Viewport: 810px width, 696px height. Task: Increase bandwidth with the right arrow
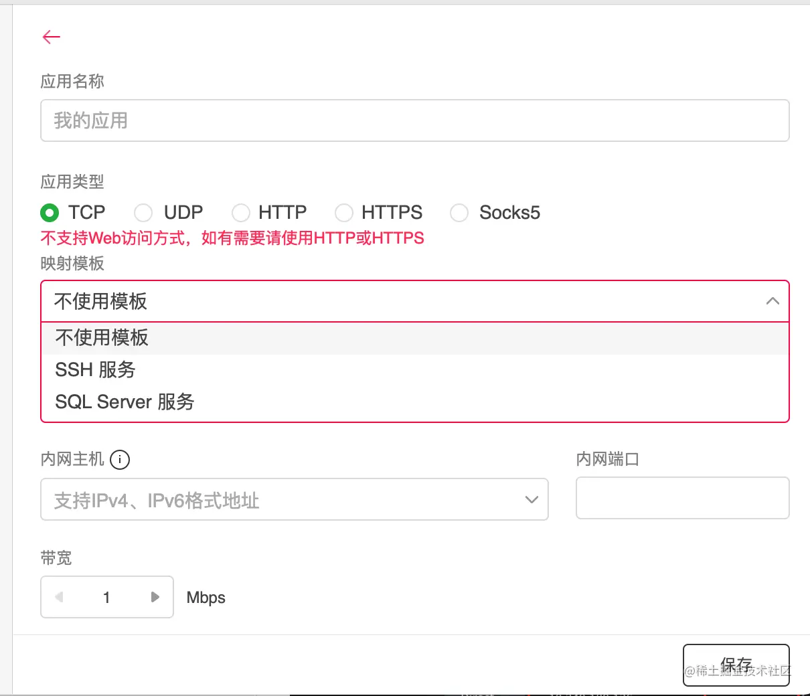pos(155,597)
